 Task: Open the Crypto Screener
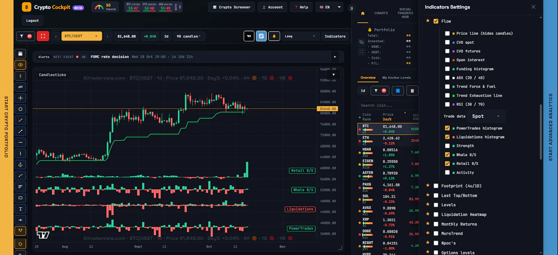tap(232, 7)
